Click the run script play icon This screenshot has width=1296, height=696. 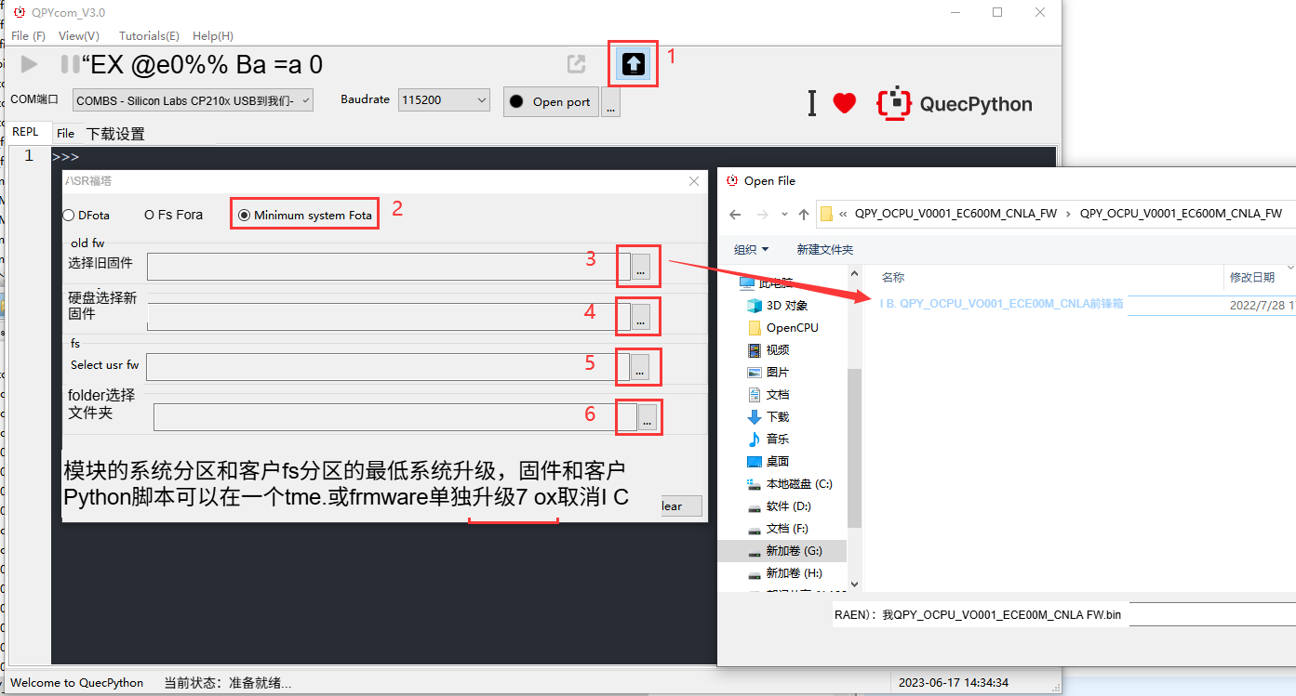click(29, 64)
